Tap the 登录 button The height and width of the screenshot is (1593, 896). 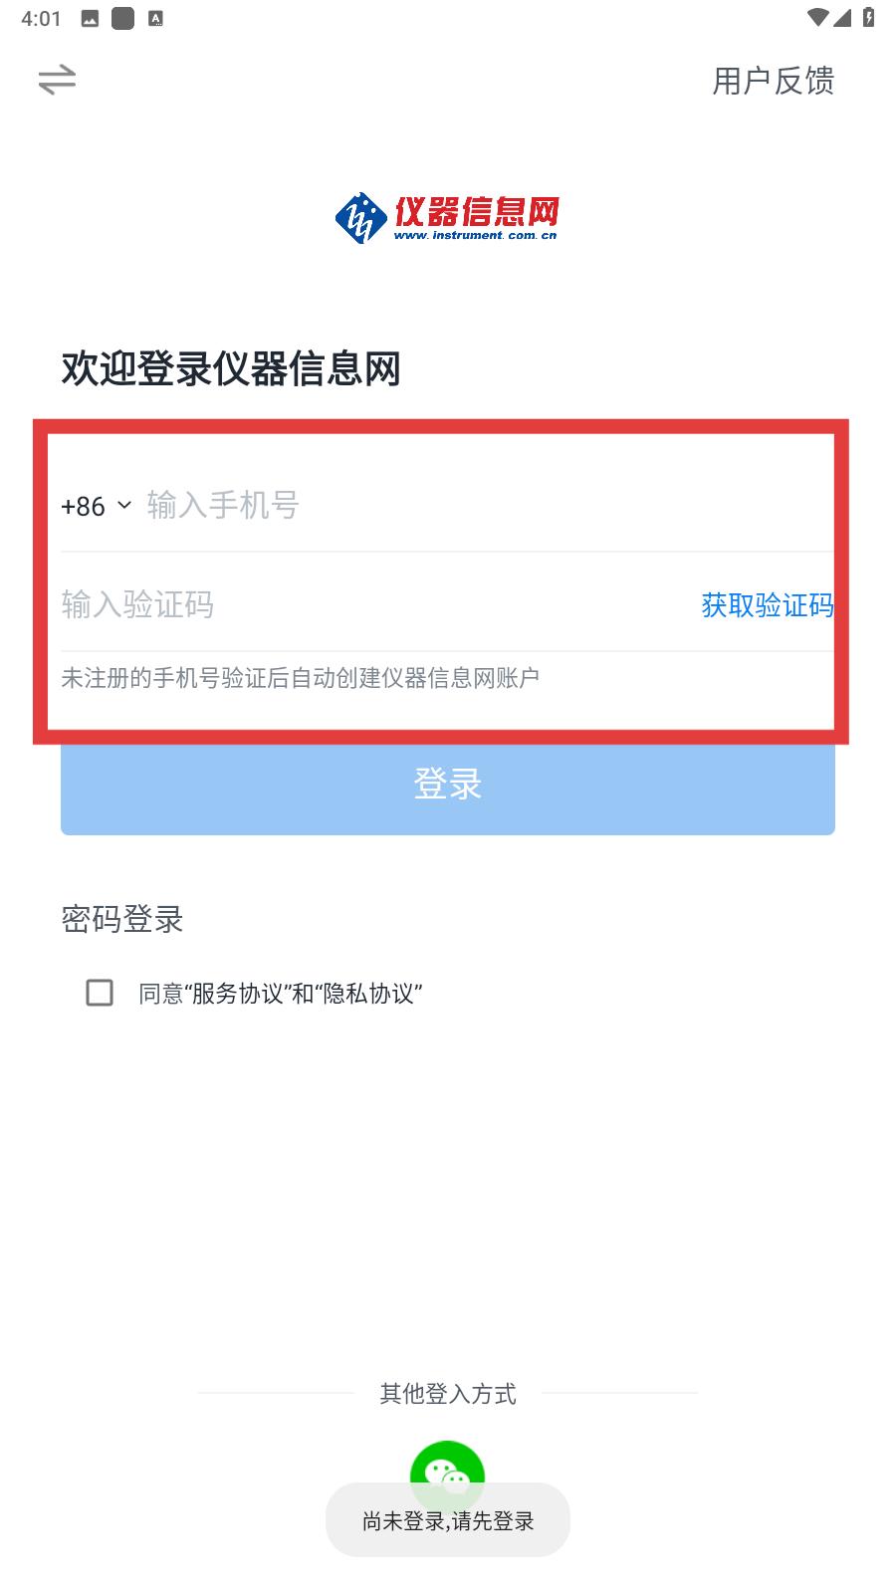pos(447,785)
